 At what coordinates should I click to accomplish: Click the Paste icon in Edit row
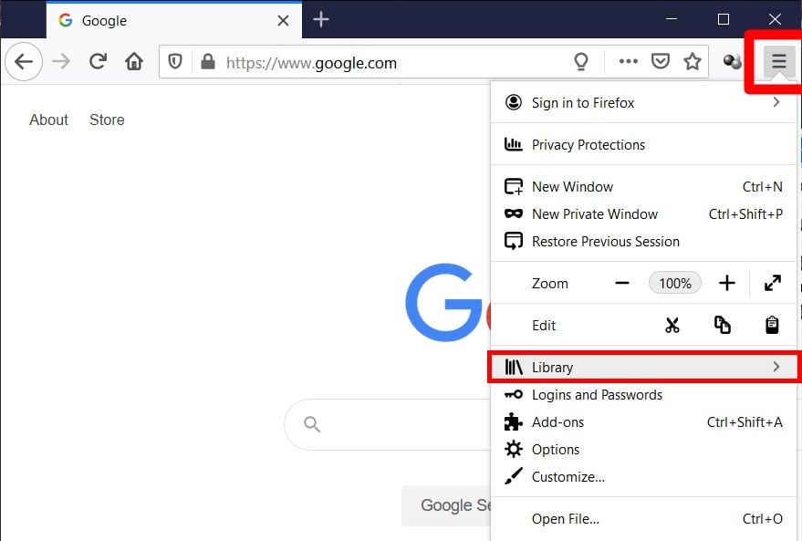[x=771, y=325]
